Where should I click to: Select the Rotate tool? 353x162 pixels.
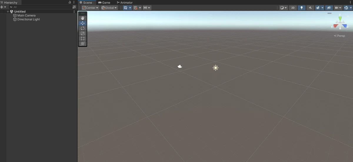(x=83, y=28)
